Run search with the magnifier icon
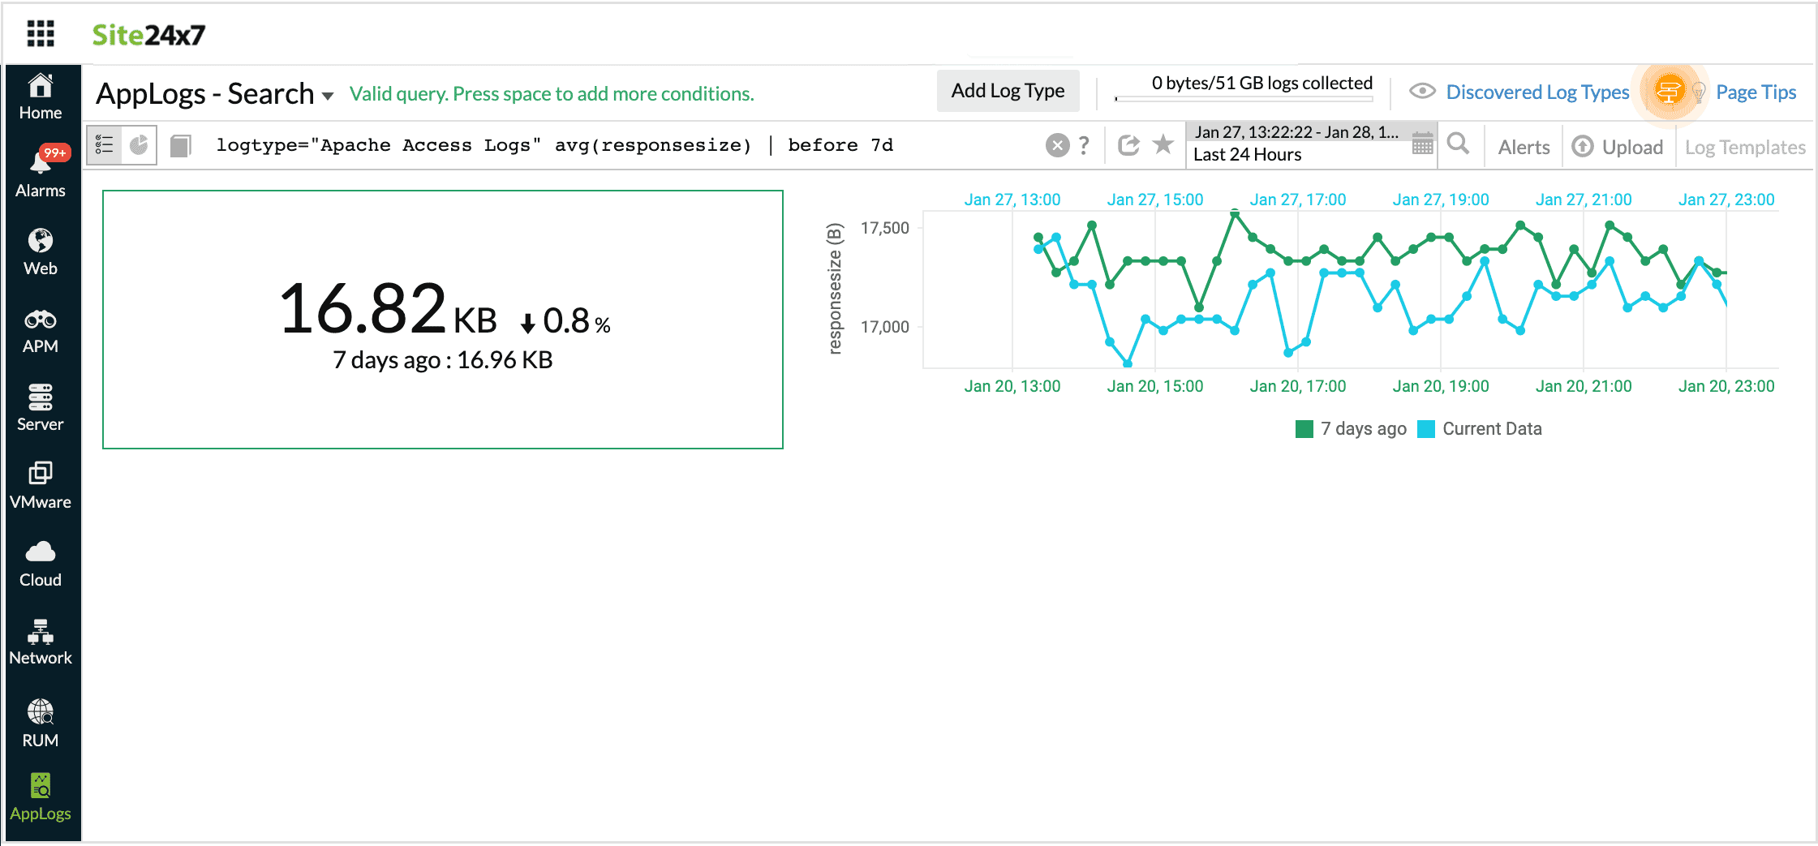The height and width of the screenshot is (846, 1818). pyautogui.click(x=1458, y=144)
